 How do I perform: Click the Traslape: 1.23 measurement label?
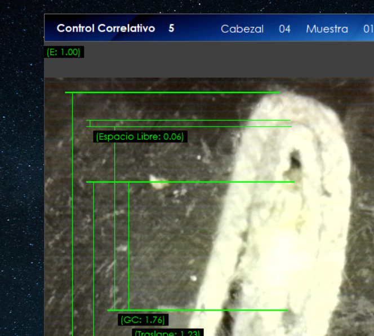point(167,333)
